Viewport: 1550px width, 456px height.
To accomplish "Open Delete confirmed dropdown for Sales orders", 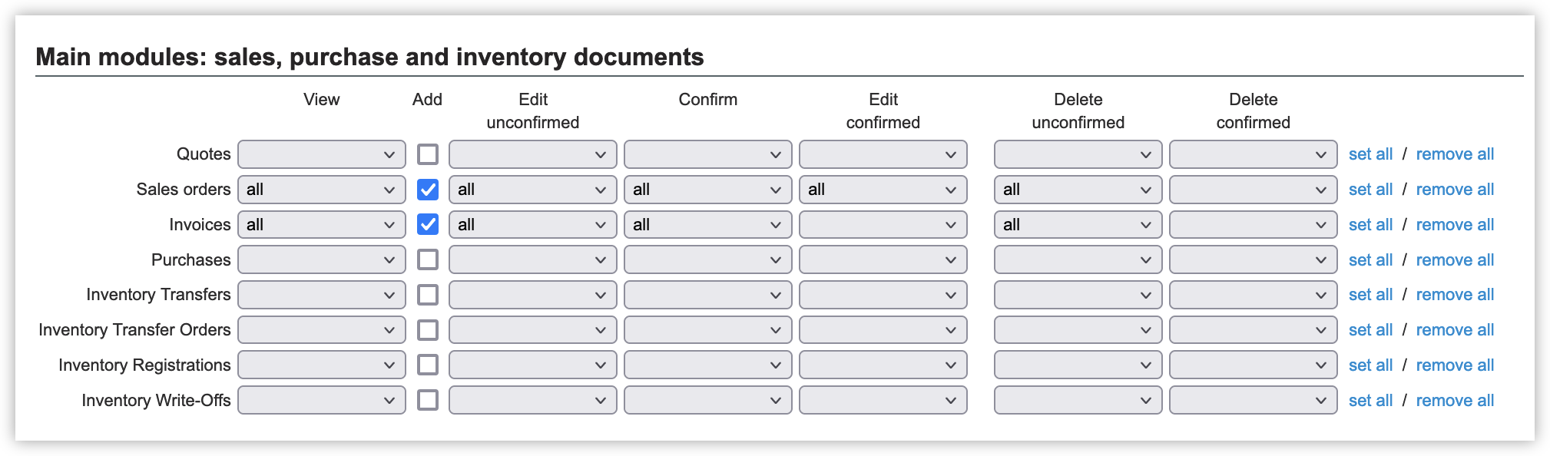I will (1254, 190).
